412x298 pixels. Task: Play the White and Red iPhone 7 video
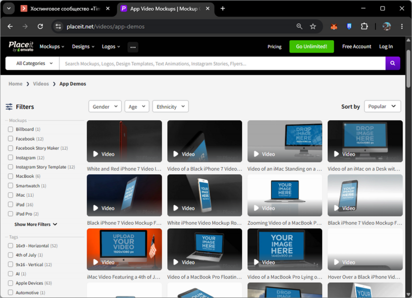click(x=124, y=141)
